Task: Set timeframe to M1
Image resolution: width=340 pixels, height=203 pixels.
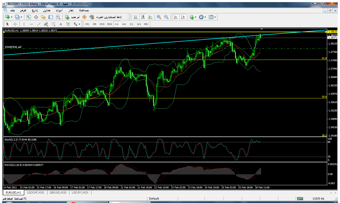Action: coord(87,24)
